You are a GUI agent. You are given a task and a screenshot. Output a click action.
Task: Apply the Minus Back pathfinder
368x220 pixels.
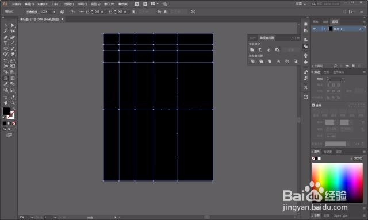pyautogui.click(x=296, y=61)
